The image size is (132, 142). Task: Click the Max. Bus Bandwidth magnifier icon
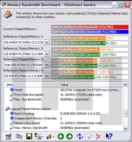point(12,99)
